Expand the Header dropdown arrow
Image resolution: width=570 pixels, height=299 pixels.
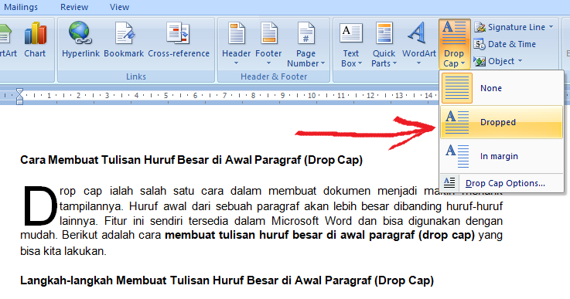[237, 63]
